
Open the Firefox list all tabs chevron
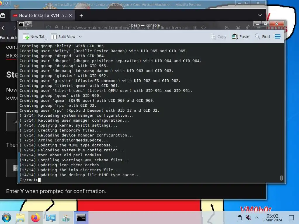point(260,15)
